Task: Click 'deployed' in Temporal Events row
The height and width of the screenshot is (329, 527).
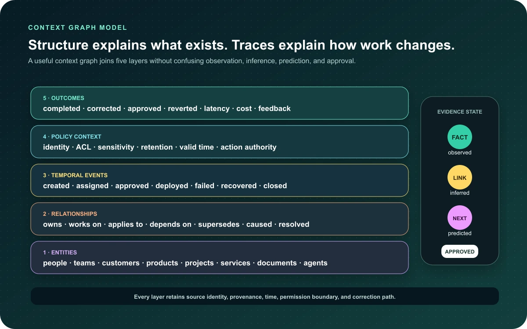Action: 172,186
